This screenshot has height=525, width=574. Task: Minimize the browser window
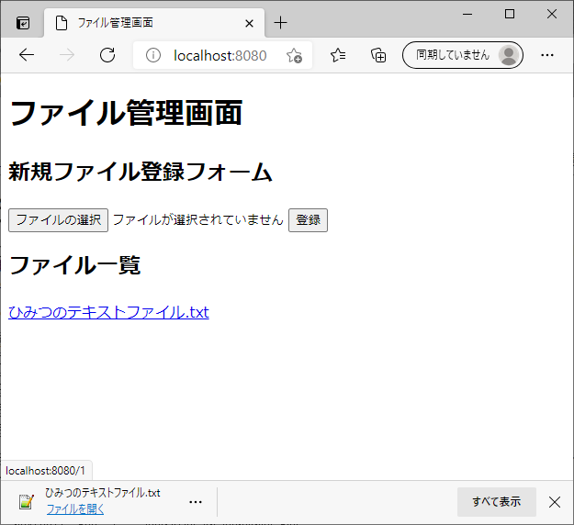click(x=467, y=15)
